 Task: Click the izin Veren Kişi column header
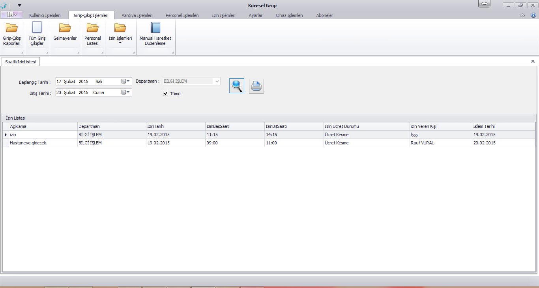click(441, 126)
